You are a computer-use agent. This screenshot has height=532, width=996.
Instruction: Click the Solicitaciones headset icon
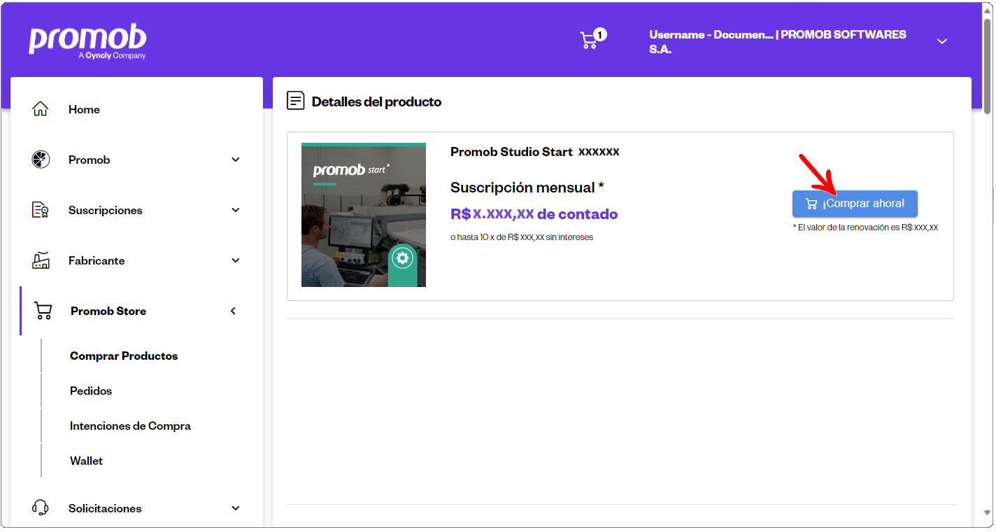click(x=41, y=508)
